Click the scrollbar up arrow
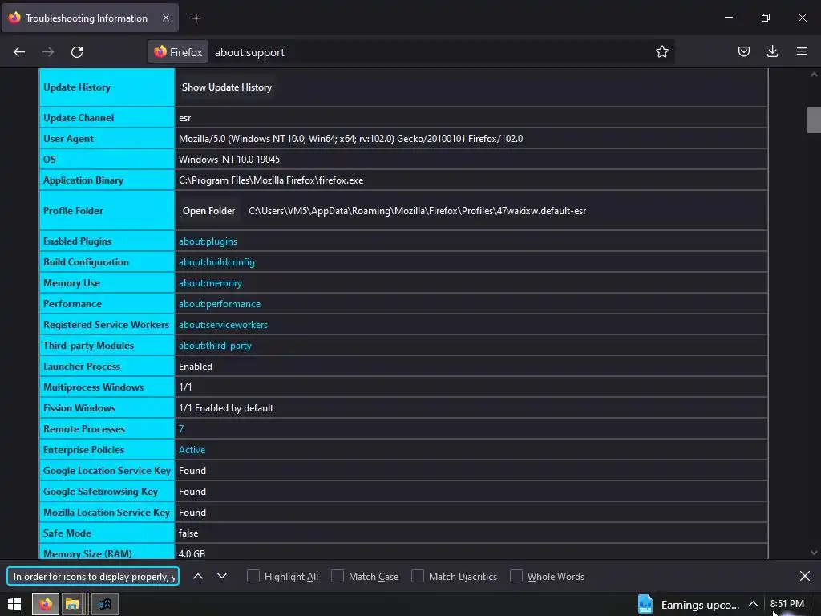 pos(814,75)
